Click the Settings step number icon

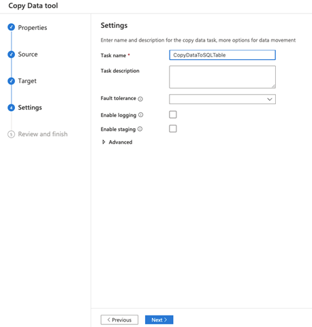(11, 108)
